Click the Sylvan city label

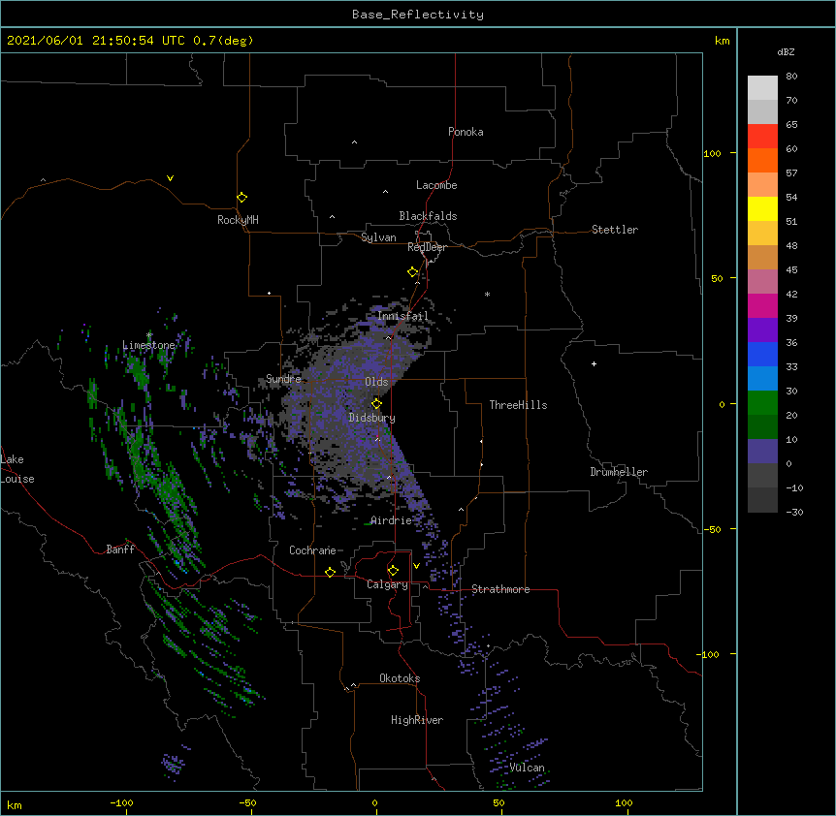378,237
